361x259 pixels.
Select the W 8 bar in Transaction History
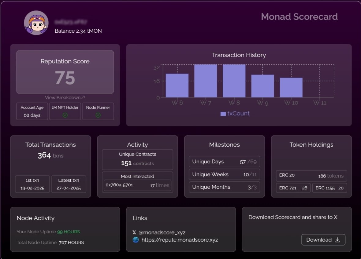(x=234, y=80)
